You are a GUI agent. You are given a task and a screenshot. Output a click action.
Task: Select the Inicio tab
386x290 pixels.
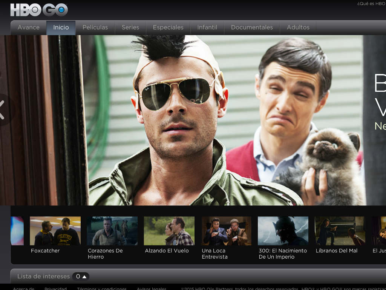[x=61, y=27]
